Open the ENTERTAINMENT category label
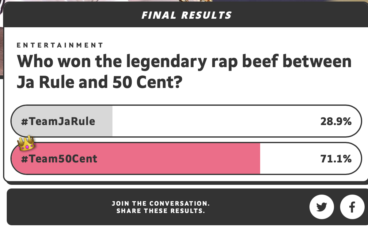The image size is (368, 232). coord(60,45)
